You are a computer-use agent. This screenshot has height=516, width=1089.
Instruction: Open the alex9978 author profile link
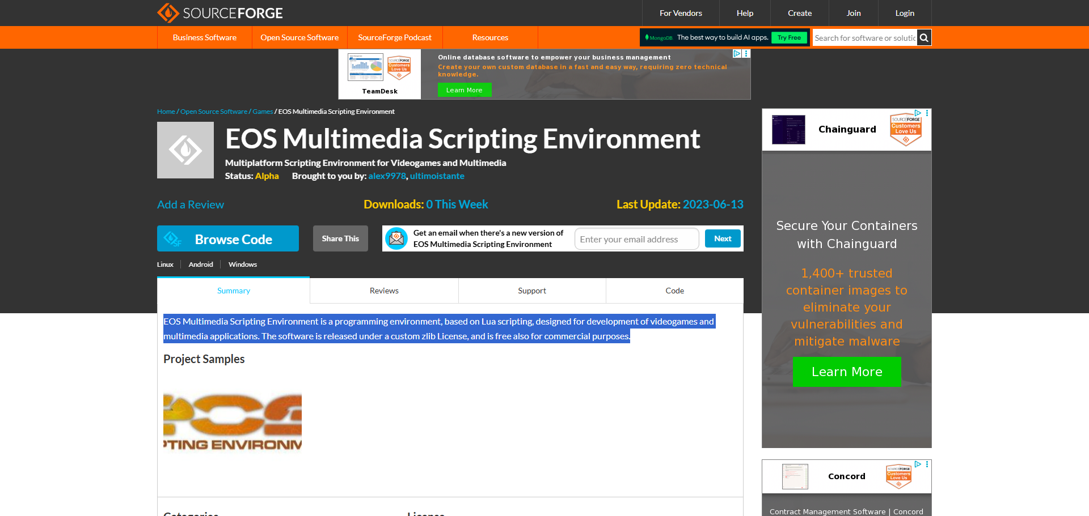tap(387, 176)
